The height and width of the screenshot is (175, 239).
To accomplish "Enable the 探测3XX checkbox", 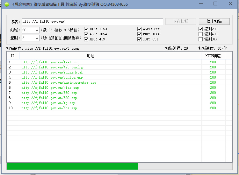I will point(200,39).
